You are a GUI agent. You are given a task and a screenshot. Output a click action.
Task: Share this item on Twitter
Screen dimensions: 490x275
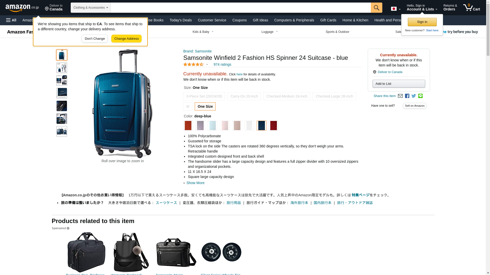414,96
